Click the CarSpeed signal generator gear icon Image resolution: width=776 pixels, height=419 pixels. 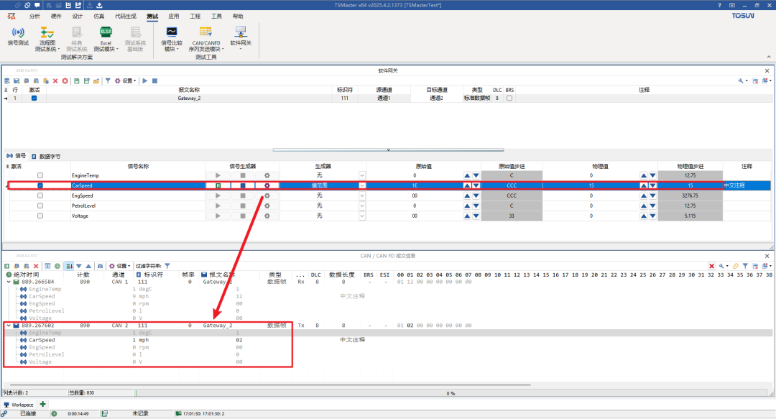click(267, 185)
